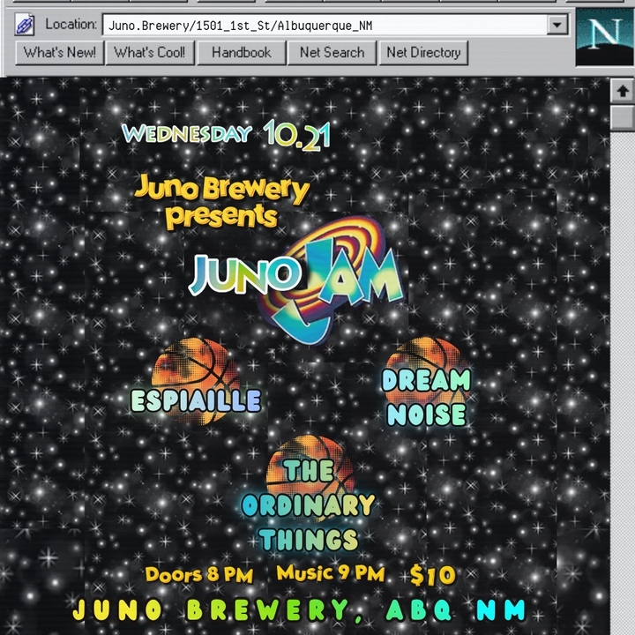Click the Juno Jam logo graphic
The height and width of the screenshot is (635, 635).
coord(296,281)
